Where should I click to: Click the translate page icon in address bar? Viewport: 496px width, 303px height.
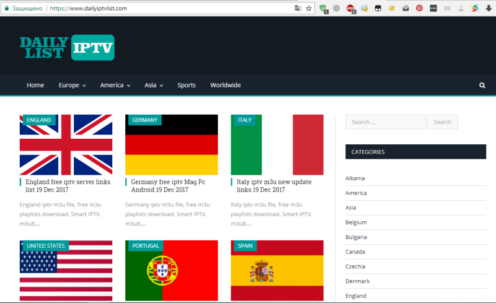point(298,9)
